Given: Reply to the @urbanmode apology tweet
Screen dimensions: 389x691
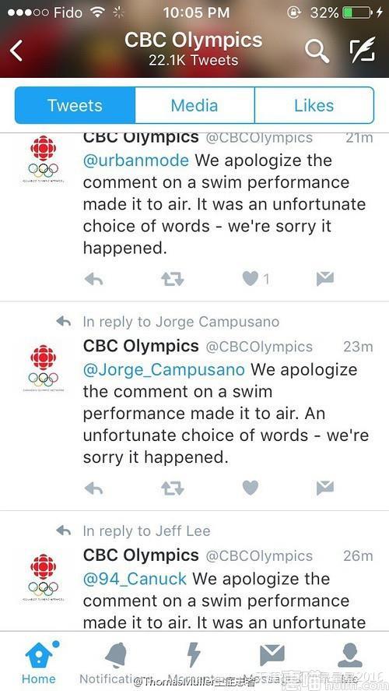Looking at the screenshot, I should pos(93,279).
